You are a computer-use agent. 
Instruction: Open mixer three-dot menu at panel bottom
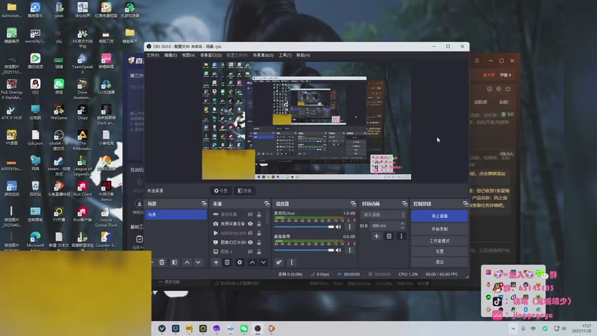[292, 262]
